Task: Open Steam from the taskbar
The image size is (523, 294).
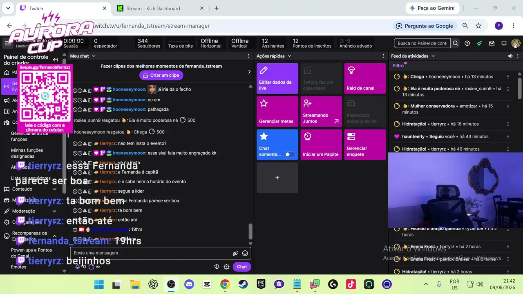Action: (243, 284)
